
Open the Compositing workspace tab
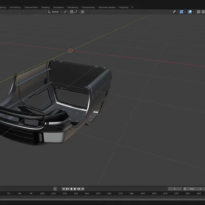pos(88,7)
